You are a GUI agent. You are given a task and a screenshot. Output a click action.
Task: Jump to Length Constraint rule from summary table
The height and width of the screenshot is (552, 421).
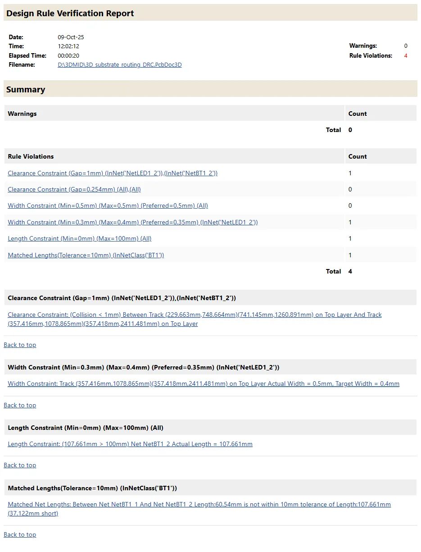(79, 238)
